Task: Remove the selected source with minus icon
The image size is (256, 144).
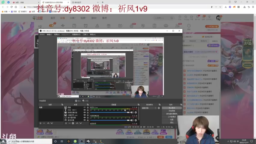Action: 69,123
